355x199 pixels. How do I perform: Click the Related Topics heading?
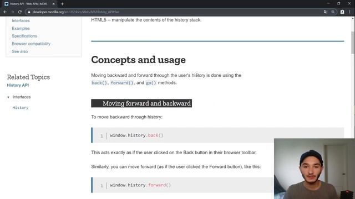(x=28, y=77)
